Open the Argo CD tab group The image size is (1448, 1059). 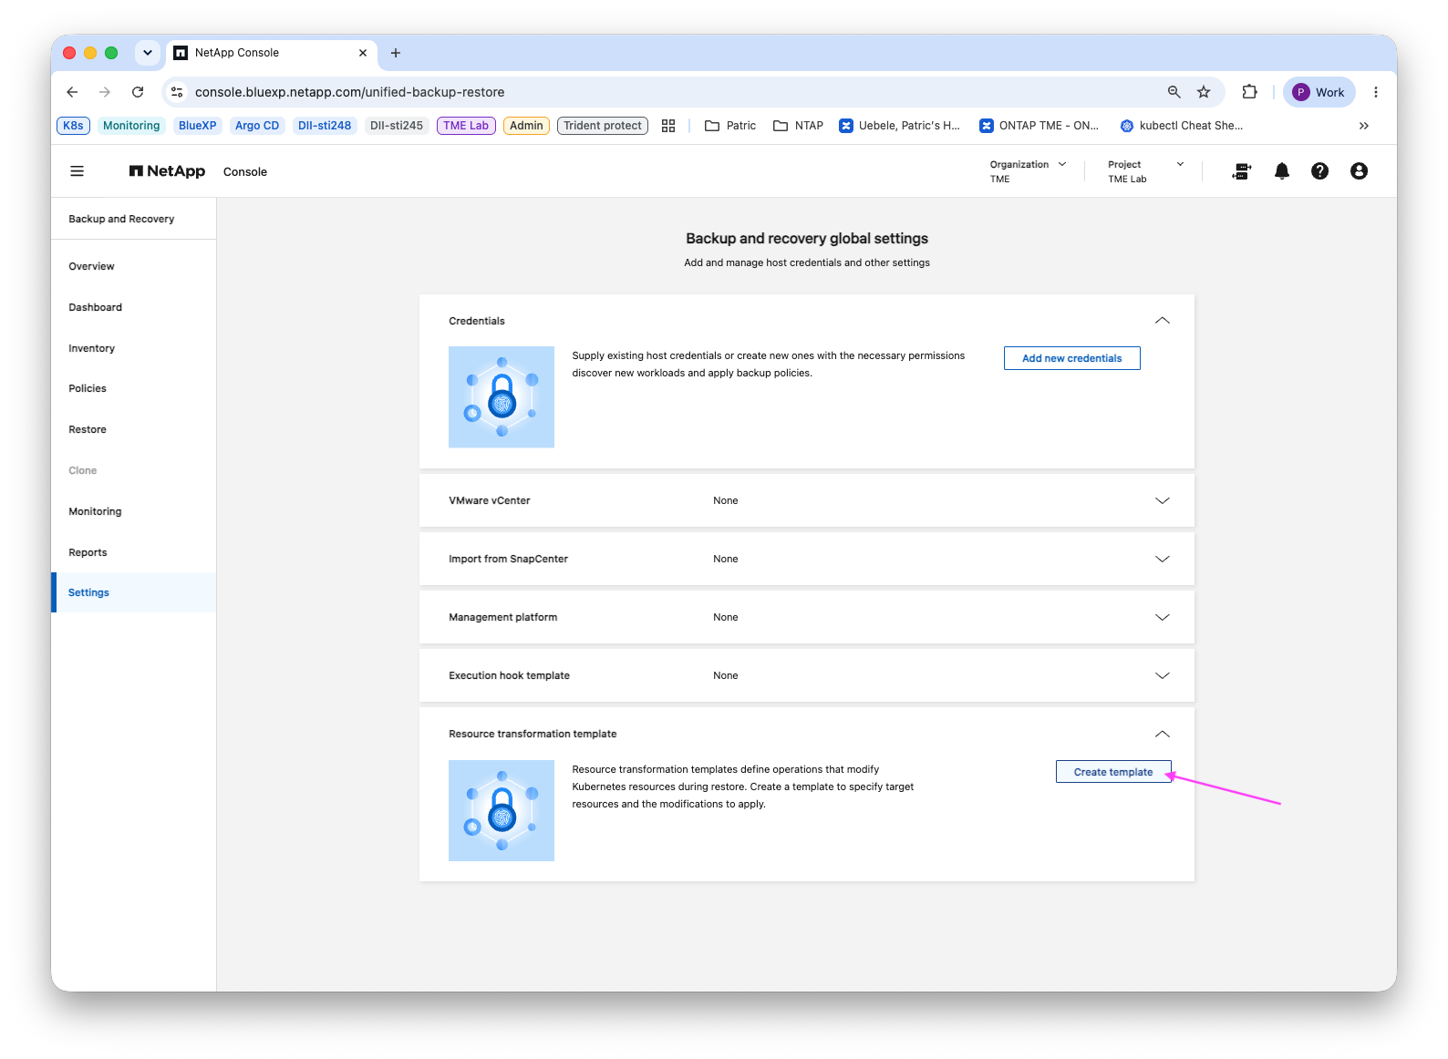pyautogui.click(x=257, y=126)
